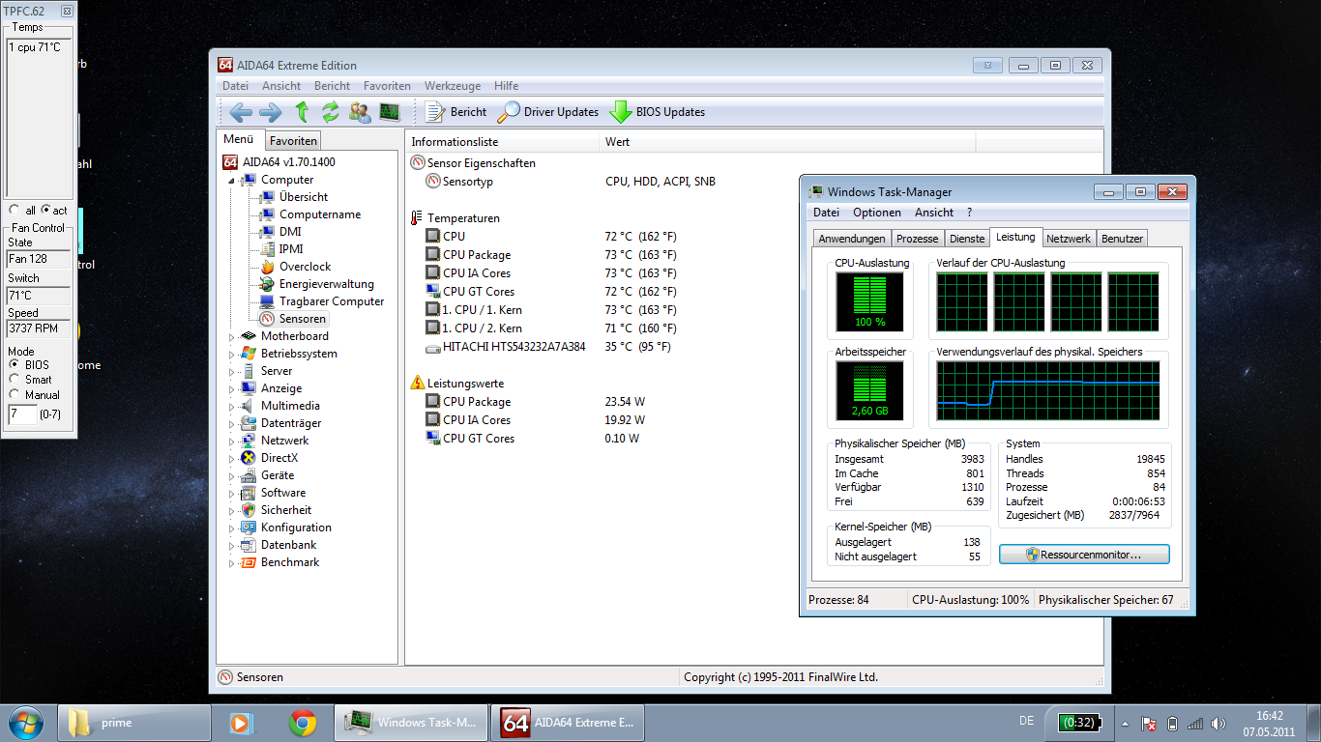
Task: Switch to Anwendungen tab in Task-Manager
Action: pos(851,239)
